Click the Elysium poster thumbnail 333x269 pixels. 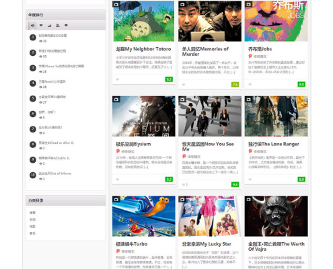[x=144, y=116]
